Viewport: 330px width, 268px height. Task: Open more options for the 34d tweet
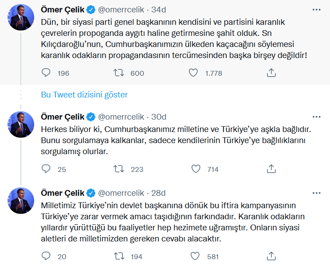317,10
